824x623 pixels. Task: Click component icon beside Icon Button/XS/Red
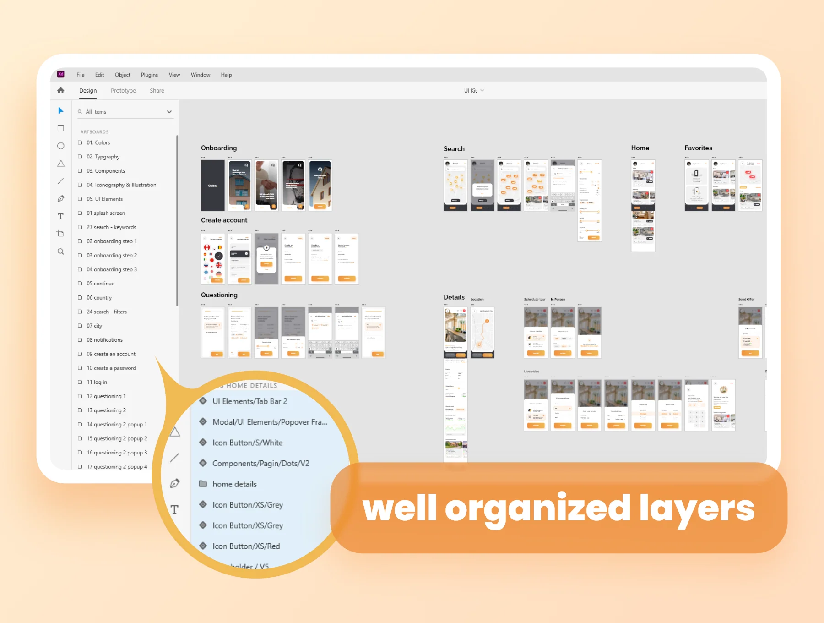pos(203,546)
